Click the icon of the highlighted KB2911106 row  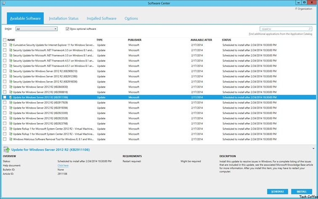(11, 97)
